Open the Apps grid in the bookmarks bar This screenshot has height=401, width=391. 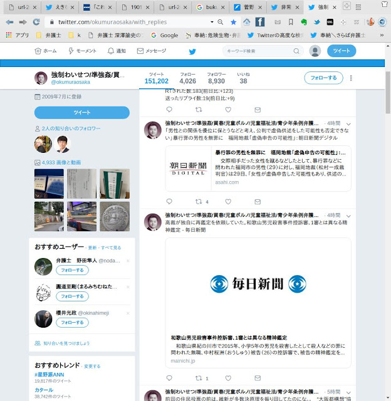point(9,35)
